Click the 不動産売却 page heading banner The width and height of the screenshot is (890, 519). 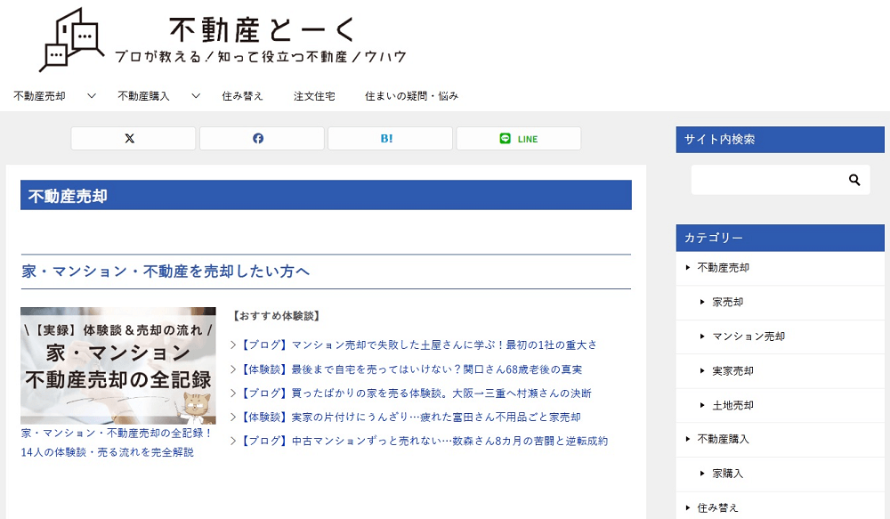tap(326, 195)
